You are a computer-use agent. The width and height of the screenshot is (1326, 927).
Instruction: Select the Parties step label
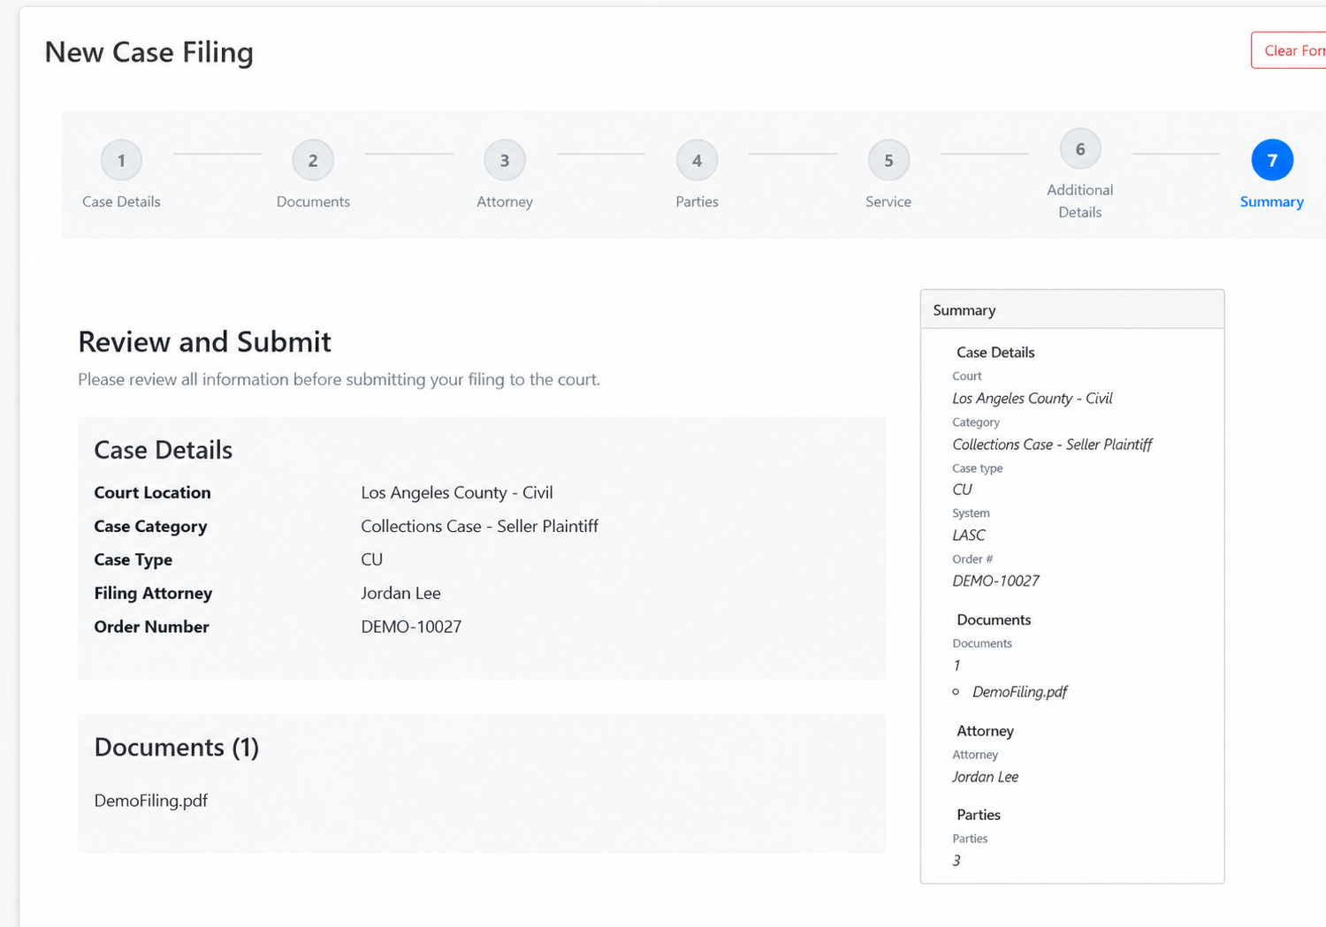[x=697, y=201]
